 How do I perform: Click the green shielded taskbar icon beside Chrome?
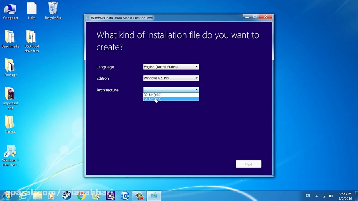point(96,196)
